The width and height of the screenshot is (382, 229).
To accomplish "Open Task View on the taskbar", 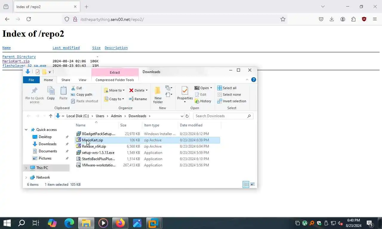I will click(x=36, y=223).
